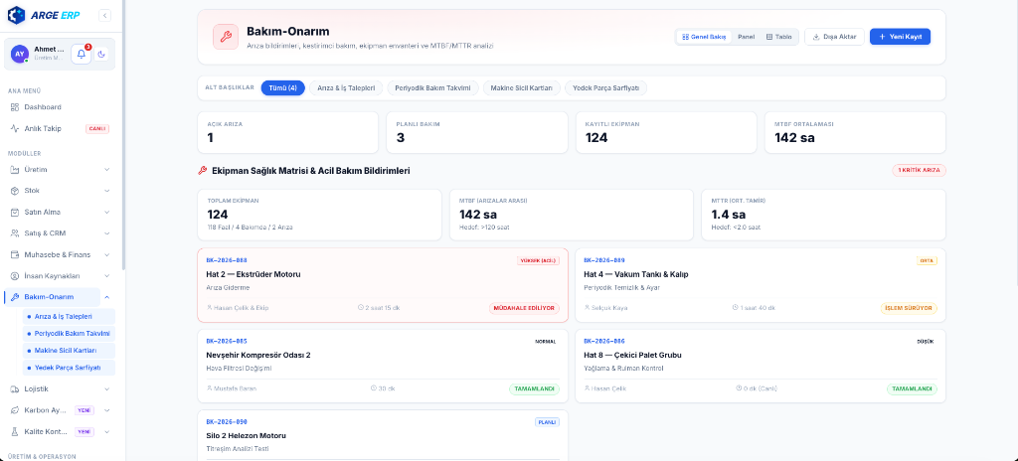The height and width of the screenshot is (461, 1018).
Task: Select Periyodik Bakım Takvimi filter tab
Action: pyautogui.click(x=432, y=88)
